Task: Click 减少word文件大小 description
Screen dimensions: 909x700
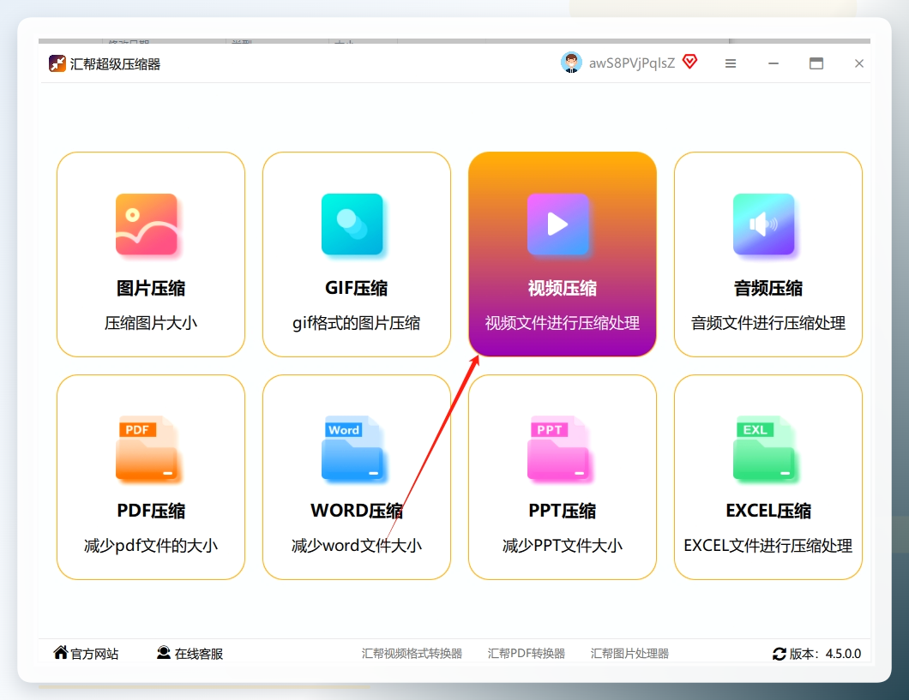Action: [x=357, y=546]
